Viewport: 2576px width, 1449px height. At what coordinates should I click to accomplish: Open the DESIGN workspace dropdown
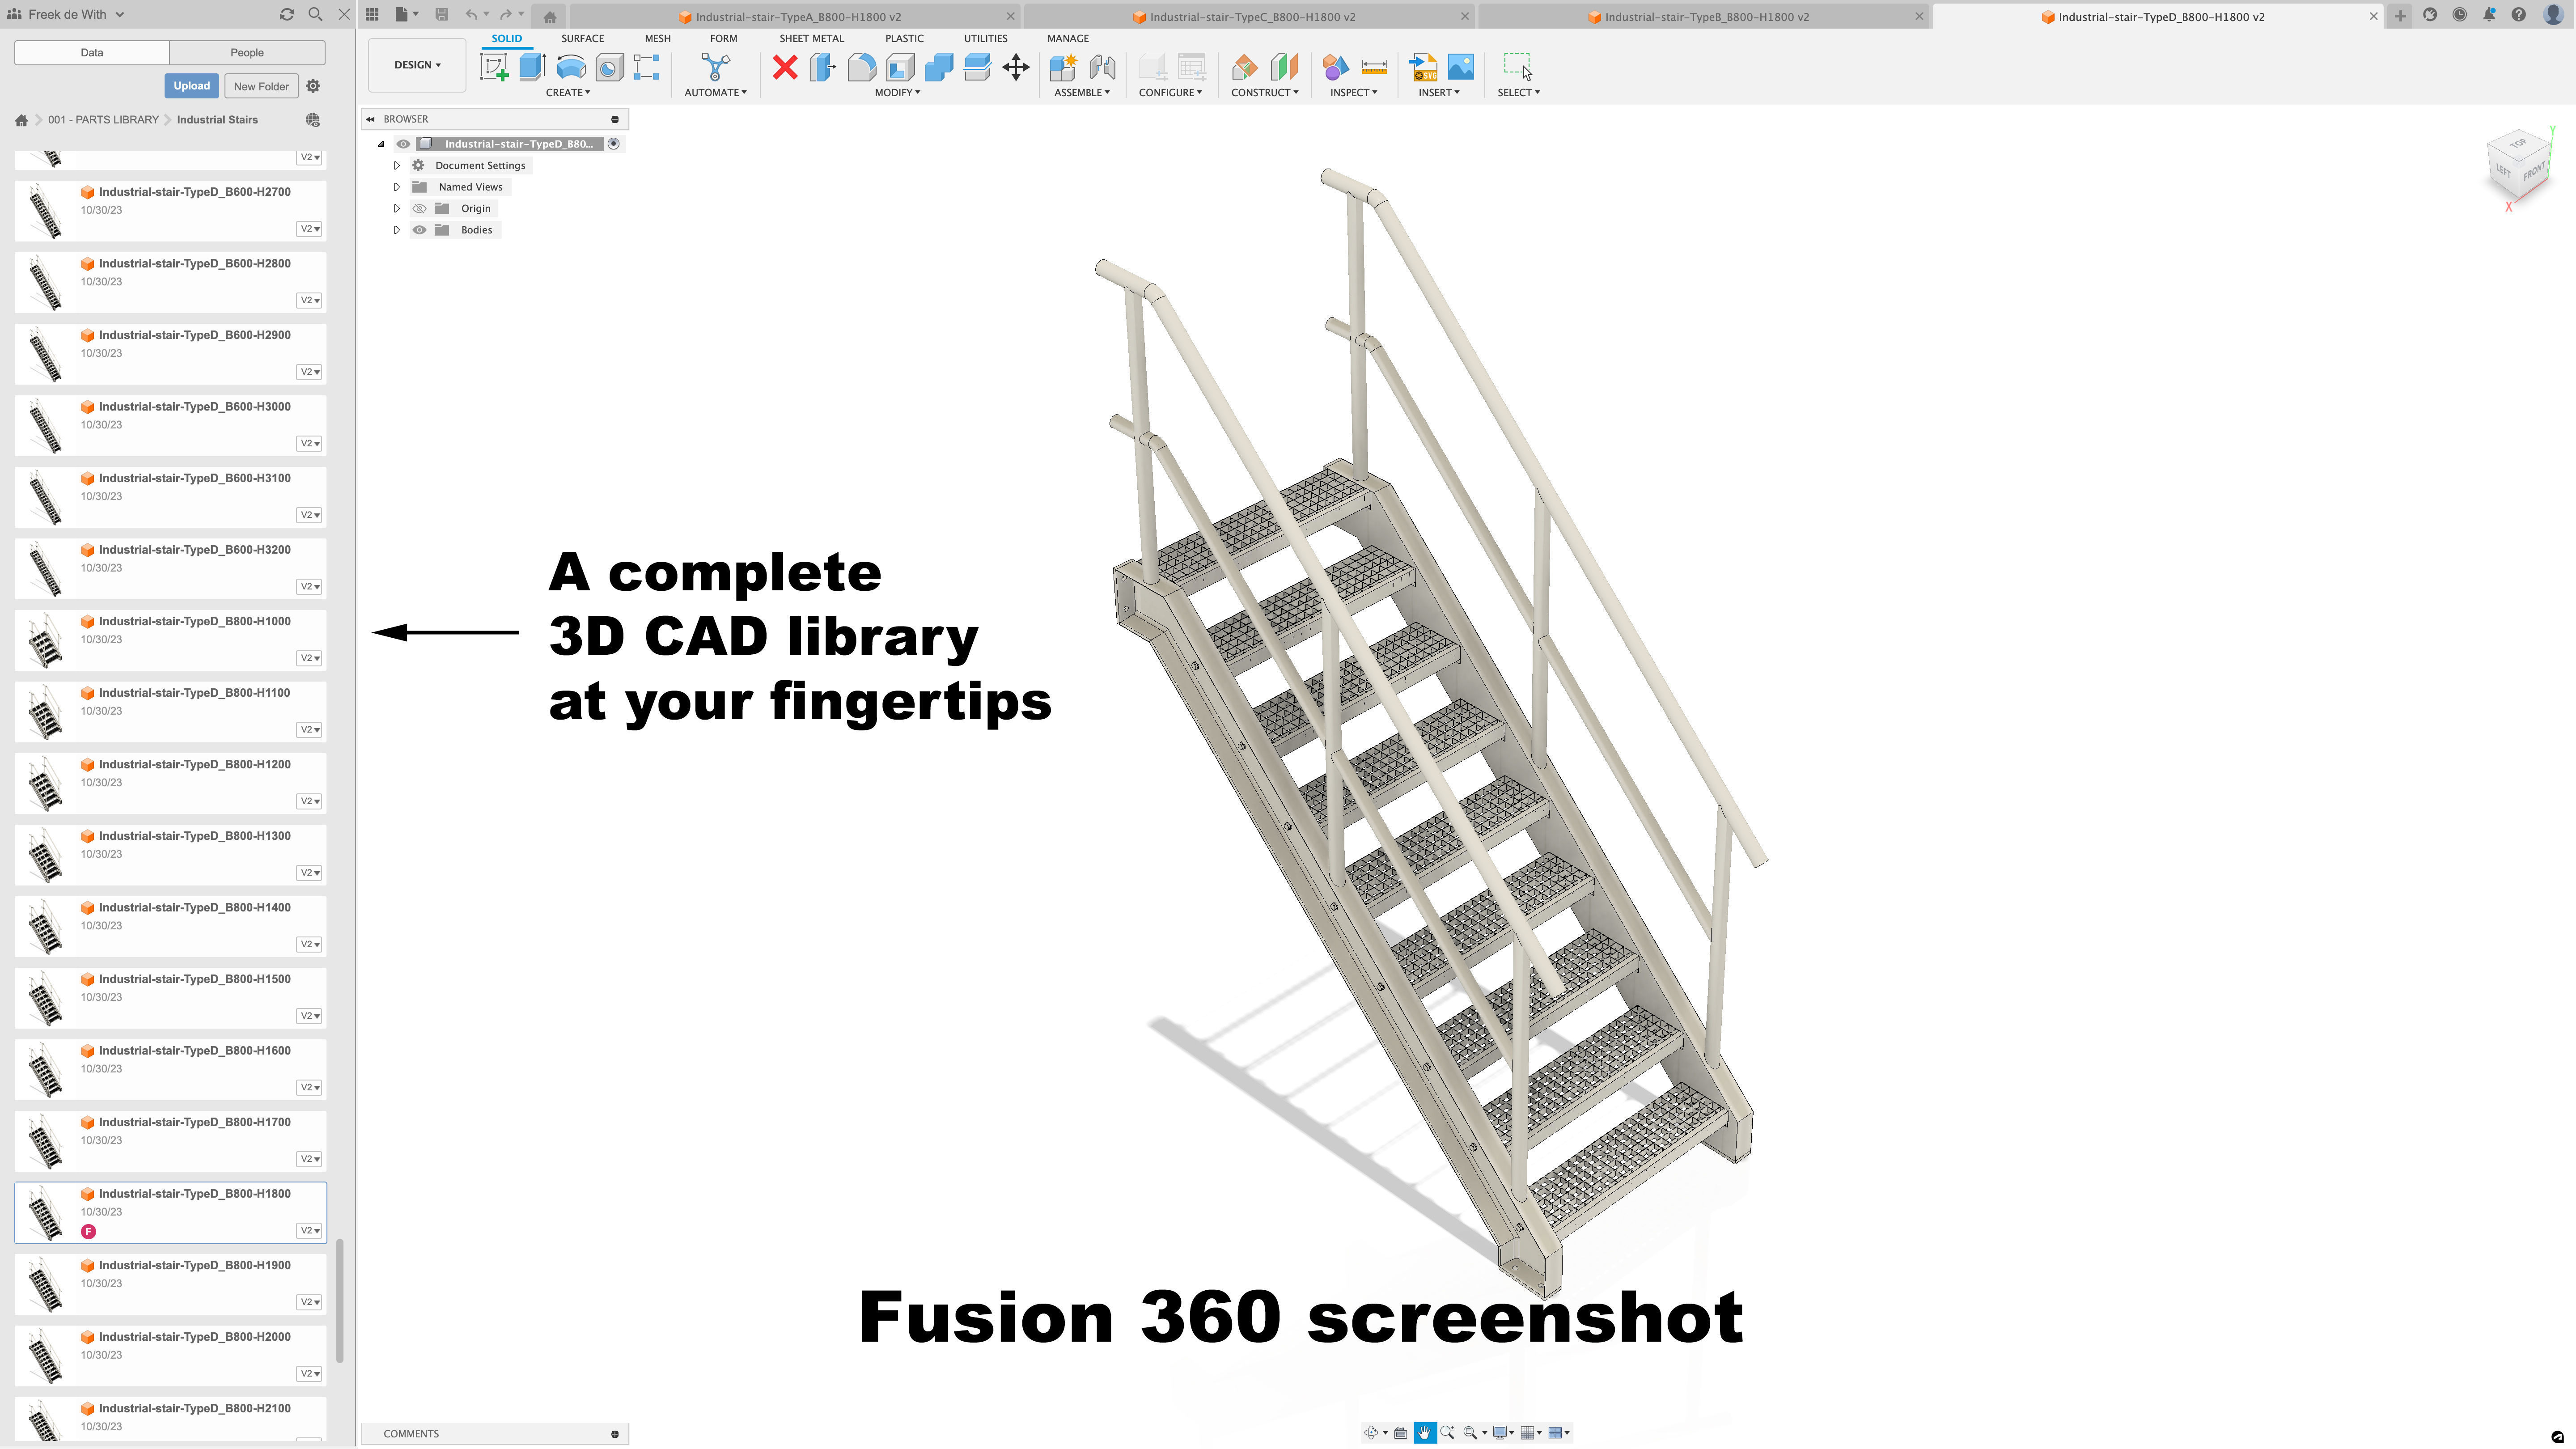[x=417, y=65]
